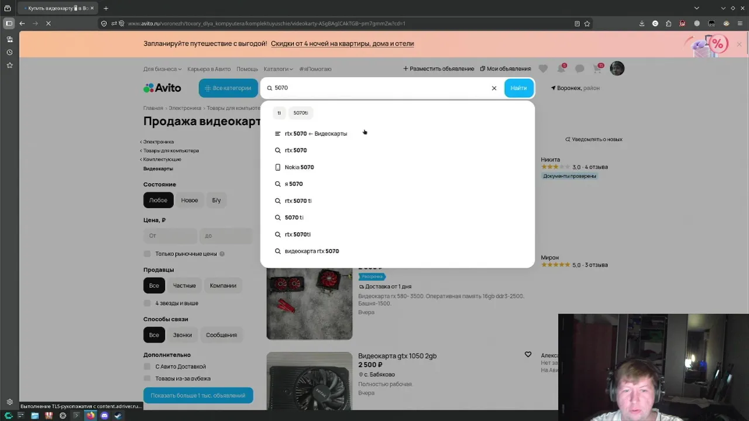Open shopping cart icon
This screenshot has width=749, height=421.
pos(597,68)
